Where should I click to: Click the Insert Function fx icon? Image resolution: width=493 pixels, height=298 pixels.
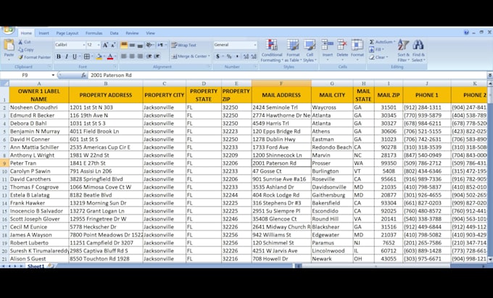[83, 75]
